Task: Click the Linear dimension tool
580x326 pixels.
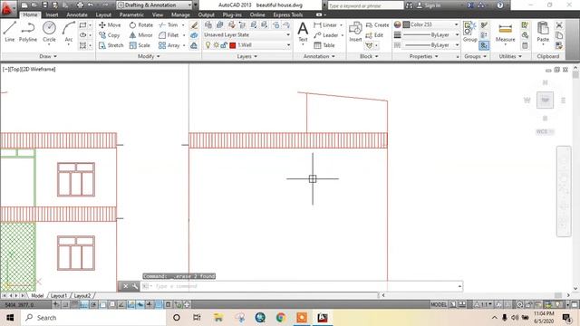Action: (325, 24)
